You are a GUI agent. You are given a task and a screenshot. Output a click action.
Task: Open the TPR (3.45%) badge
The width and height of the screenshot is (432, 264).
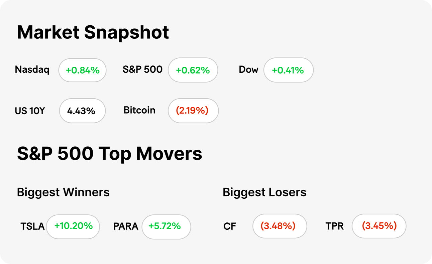379,226
